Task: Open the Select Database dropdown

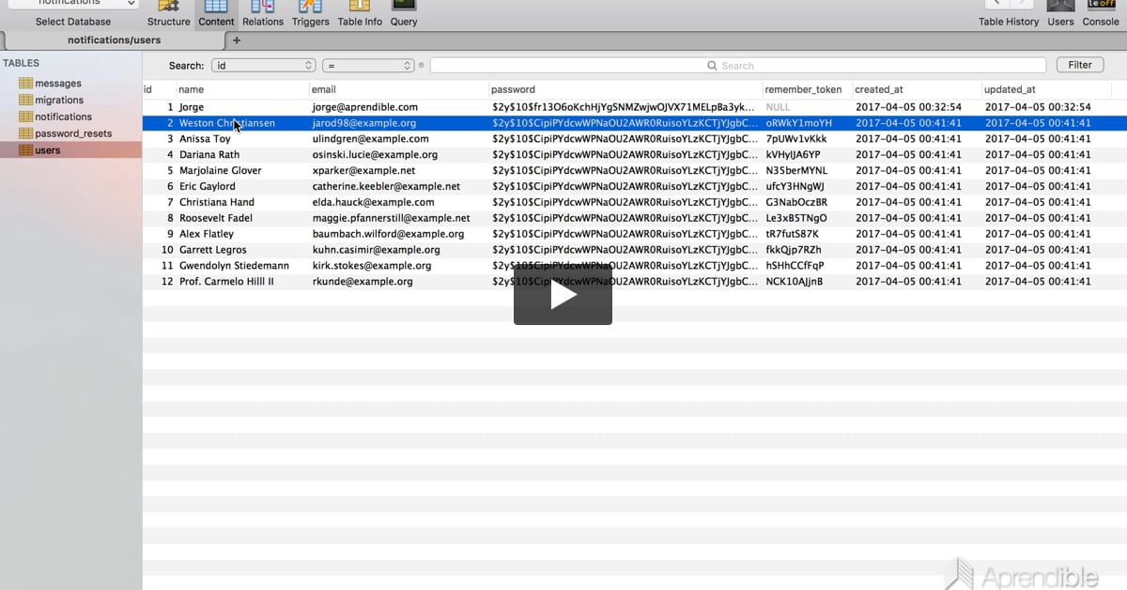Action: click(73, 4)
